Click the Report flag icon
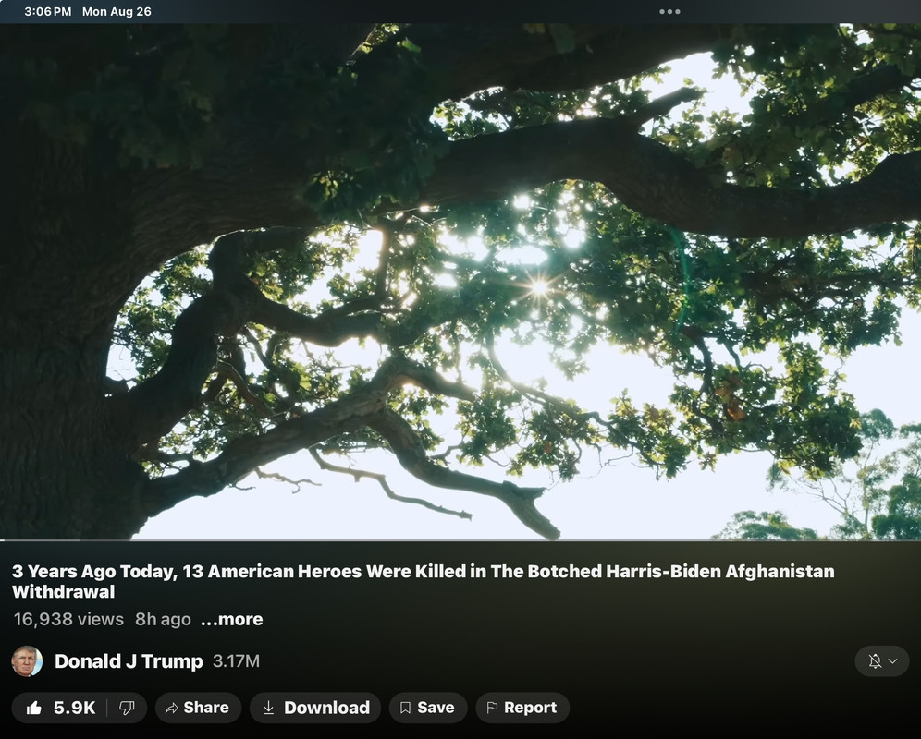The width and height of the screenshot is (921, 739). click(x=492, y=708)
